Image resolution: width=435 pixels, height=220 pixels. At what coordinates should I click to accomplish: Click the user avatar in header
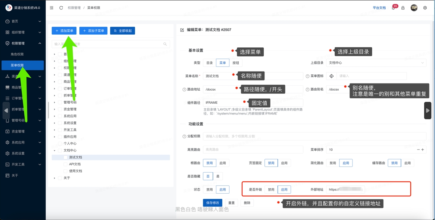point(414,8)
